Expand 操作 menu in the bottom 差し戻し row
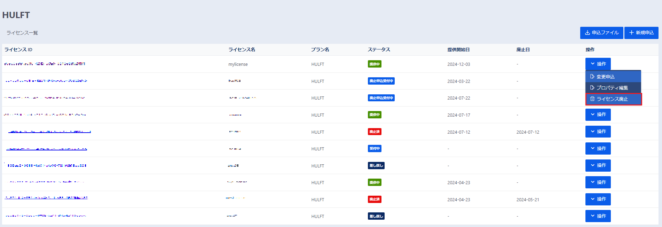The image size is (662, 227). click(x=598, y=216)
